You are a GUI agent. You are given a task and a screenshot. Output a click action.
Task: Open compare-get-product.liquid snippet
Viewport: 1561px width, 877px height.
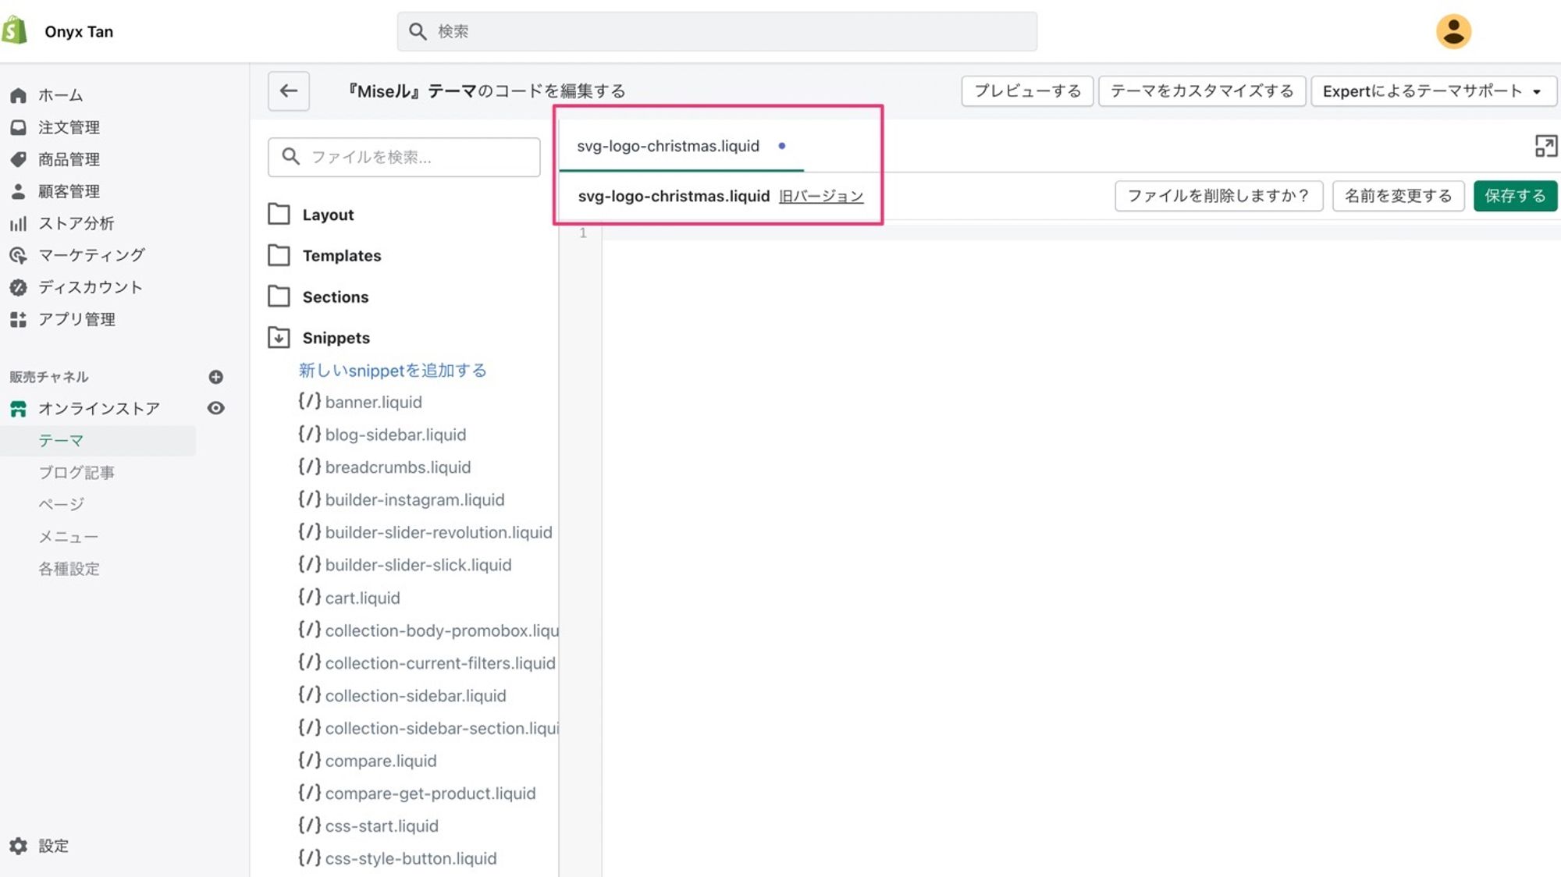(417, 793)
